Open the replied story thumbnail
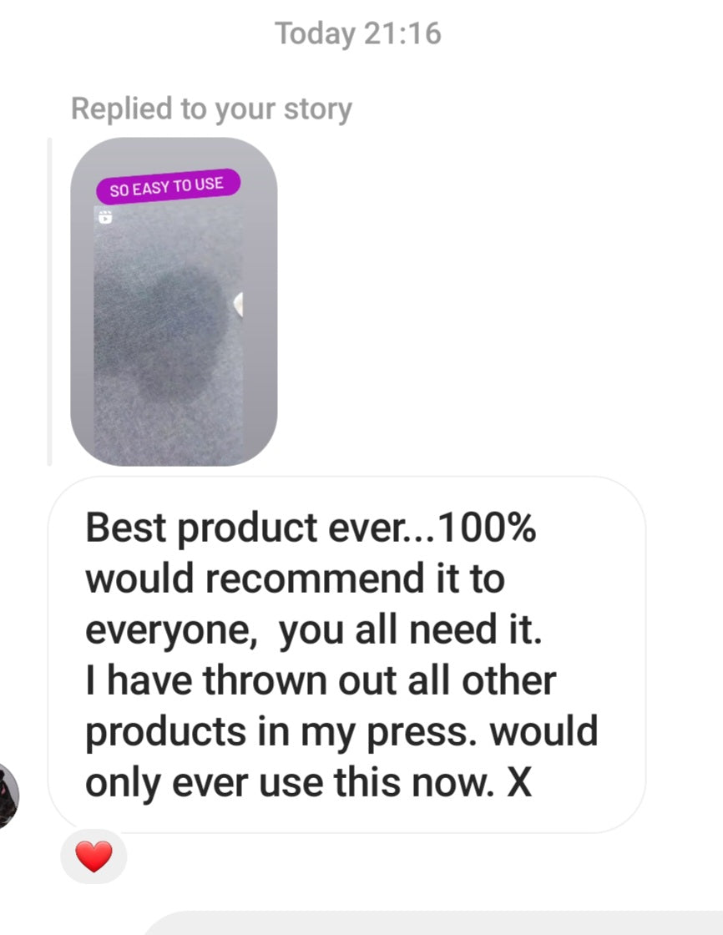 click(x=174, y=301)
